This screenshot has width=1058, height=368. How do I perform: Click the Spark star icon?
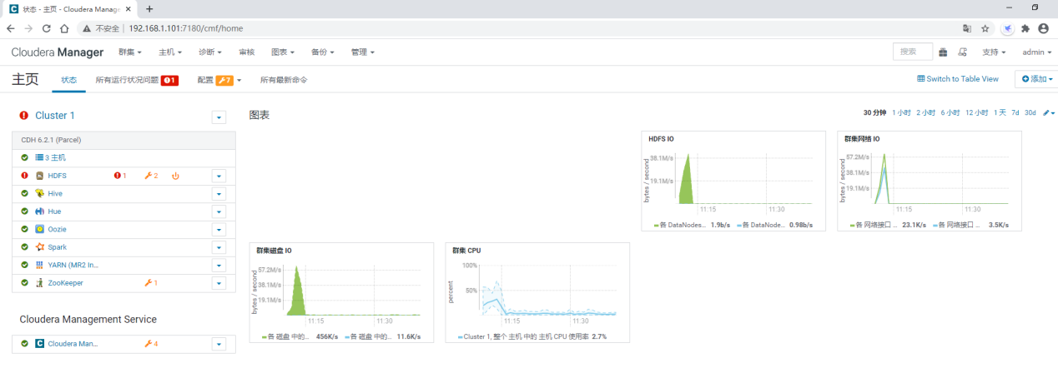pyautogui.click(x=39, y=247)
